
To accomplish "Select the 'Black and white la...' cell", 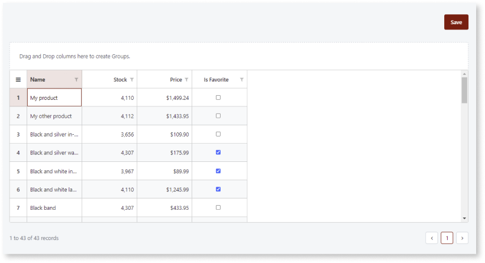I will [x=54, y=189].
